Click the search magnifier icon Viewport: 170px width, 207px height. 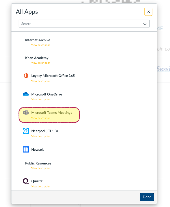(x=145, y=24)
